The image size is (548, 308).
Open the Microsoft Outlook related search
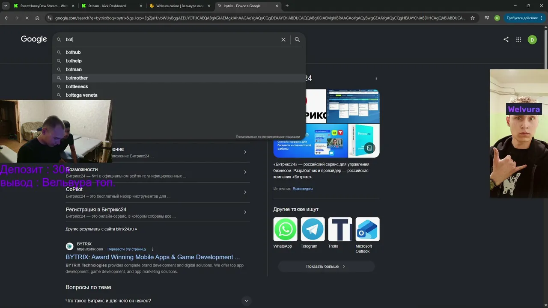(x=367, y=236)
